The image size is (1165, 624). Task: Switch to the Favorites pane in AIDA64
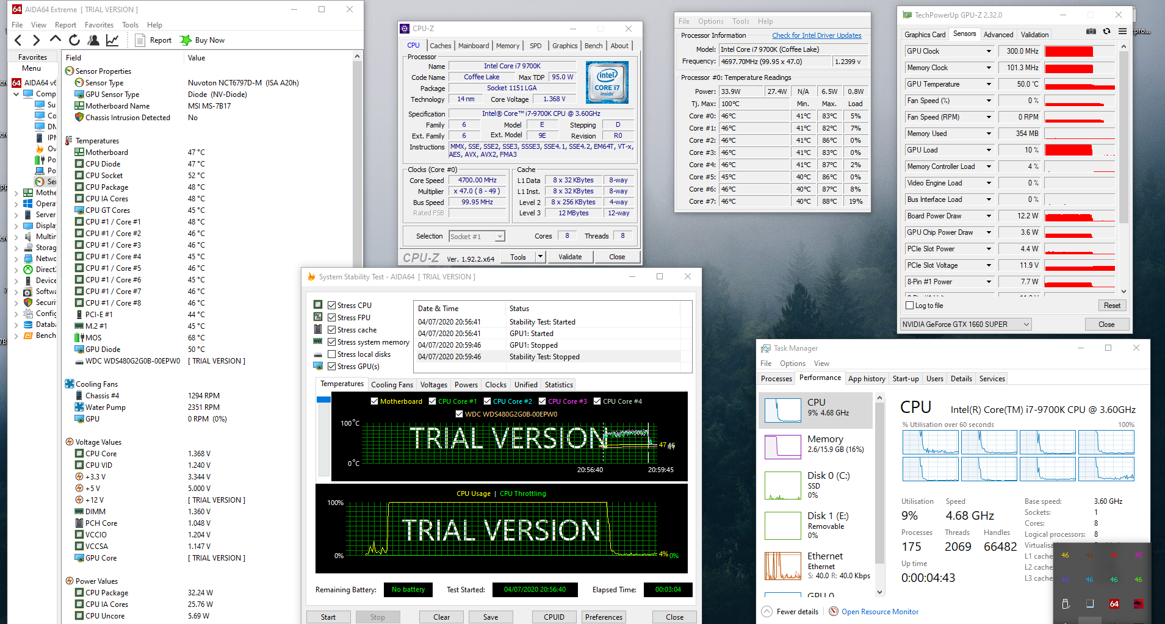pos(32,57)
